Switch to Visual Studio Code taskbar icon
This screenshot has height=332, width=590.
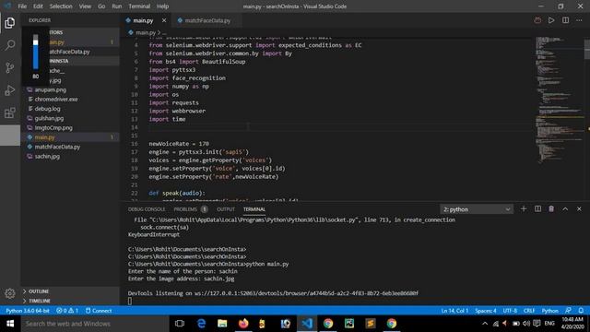tap(307, 324)
